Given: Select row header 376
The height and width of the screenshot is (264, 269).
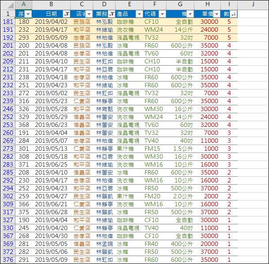Looking at the screenshot, I should click(8, 260).
